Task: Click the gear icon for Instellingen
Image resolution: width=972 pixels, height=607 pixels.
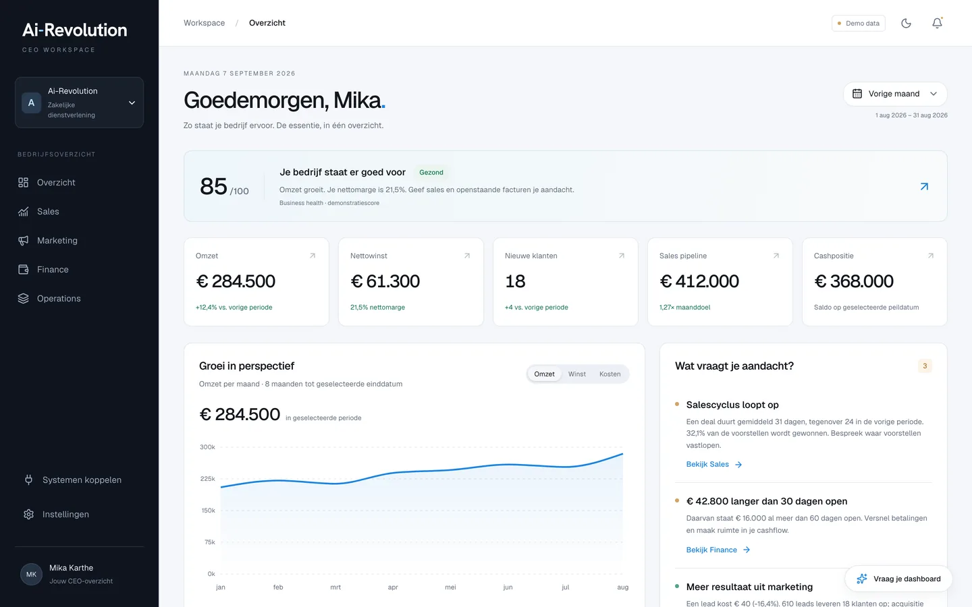Action: pos(28,515)
